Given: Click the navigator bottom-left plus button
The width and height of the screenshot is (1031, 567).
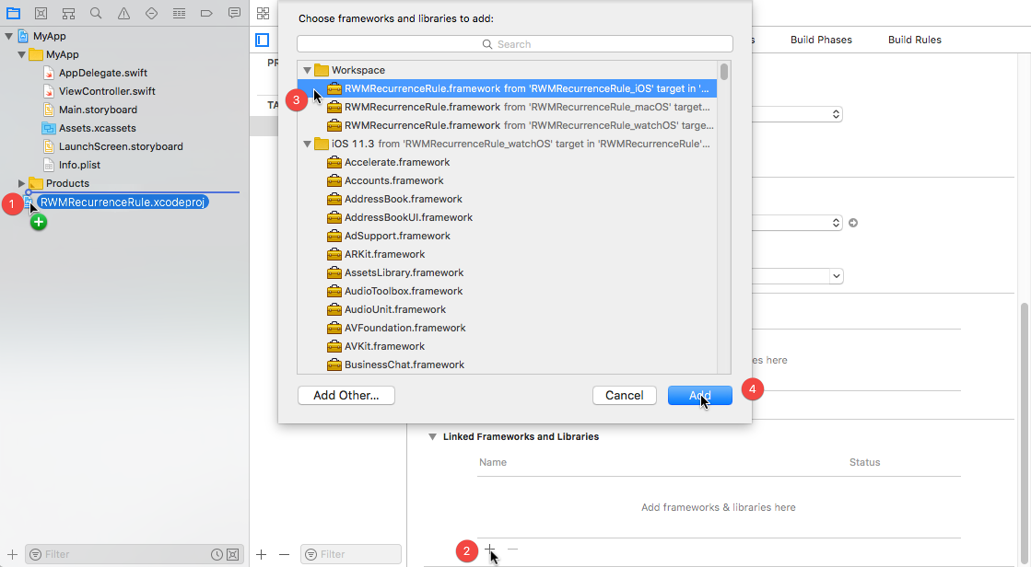Looking at the screenshot, I should pos(12,554).
